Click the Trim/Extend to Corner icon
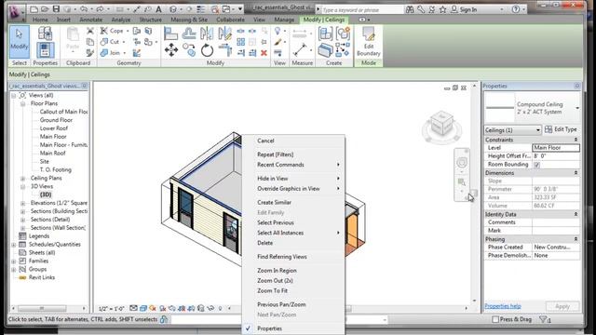Screen dimensions: 596x335 [x=224, y=50]
